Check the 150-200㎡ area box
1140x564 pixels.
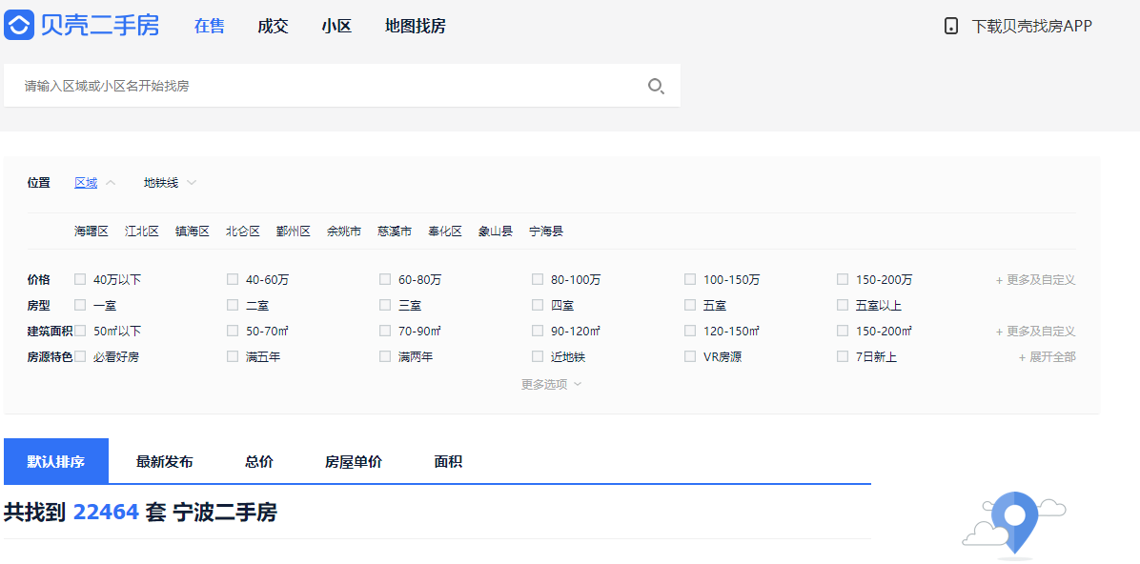tap(843, 331)
